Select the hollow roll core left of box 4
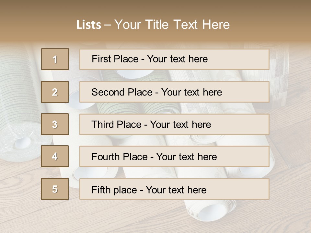311x233 pixels. pyautogui.click(x=23, y=142)
